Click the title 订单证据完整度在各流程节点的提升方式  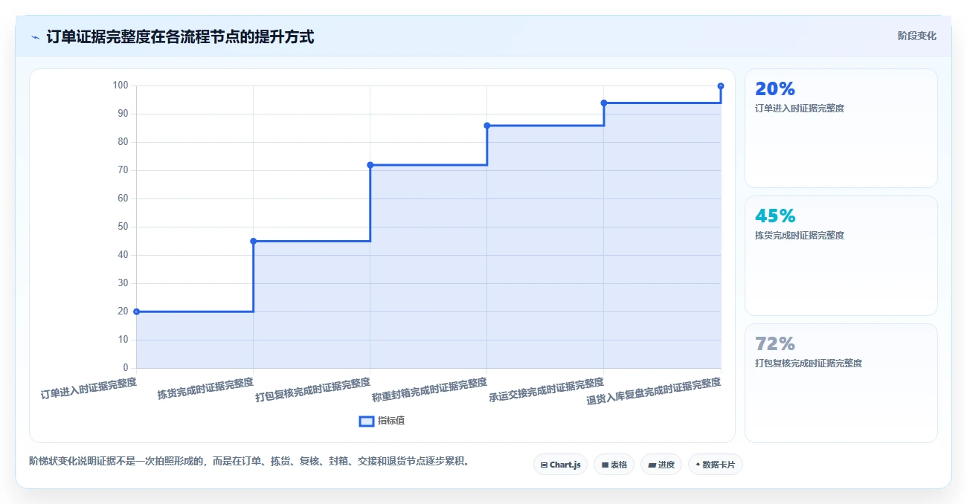pos(180,36)
